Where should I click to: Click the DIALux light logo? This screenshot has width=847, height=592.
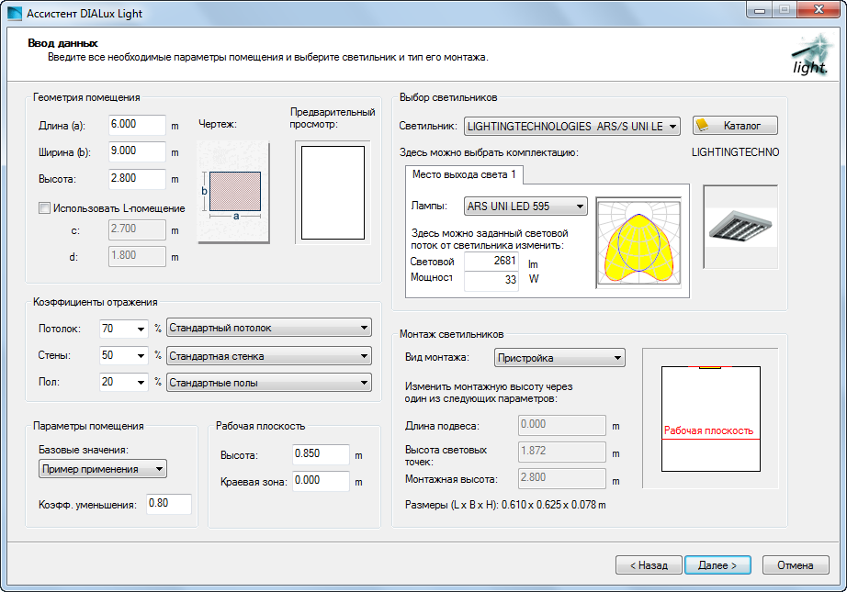pos(810,55)
